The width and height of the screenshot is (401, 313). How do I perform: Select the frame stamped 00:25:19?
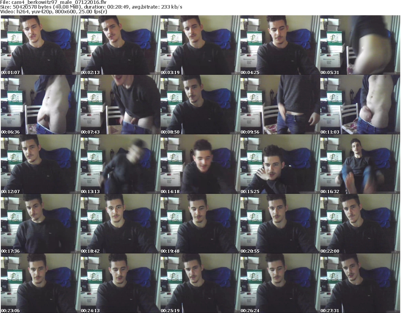[200, 283]
